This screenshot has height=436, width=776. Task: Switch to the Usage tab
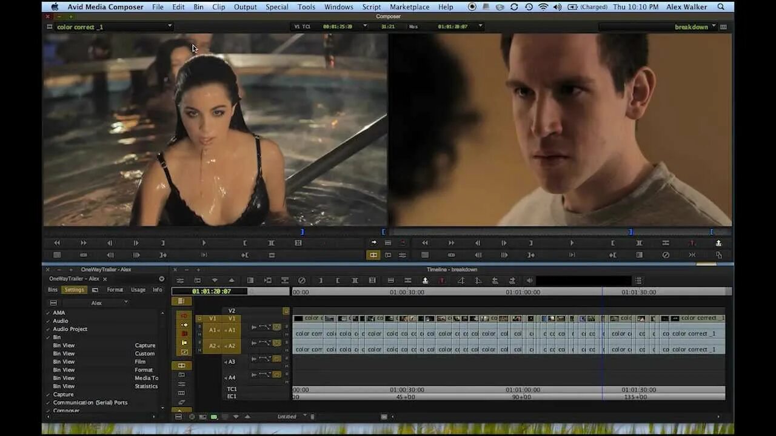pyautogui.click(x=138, y=289)
